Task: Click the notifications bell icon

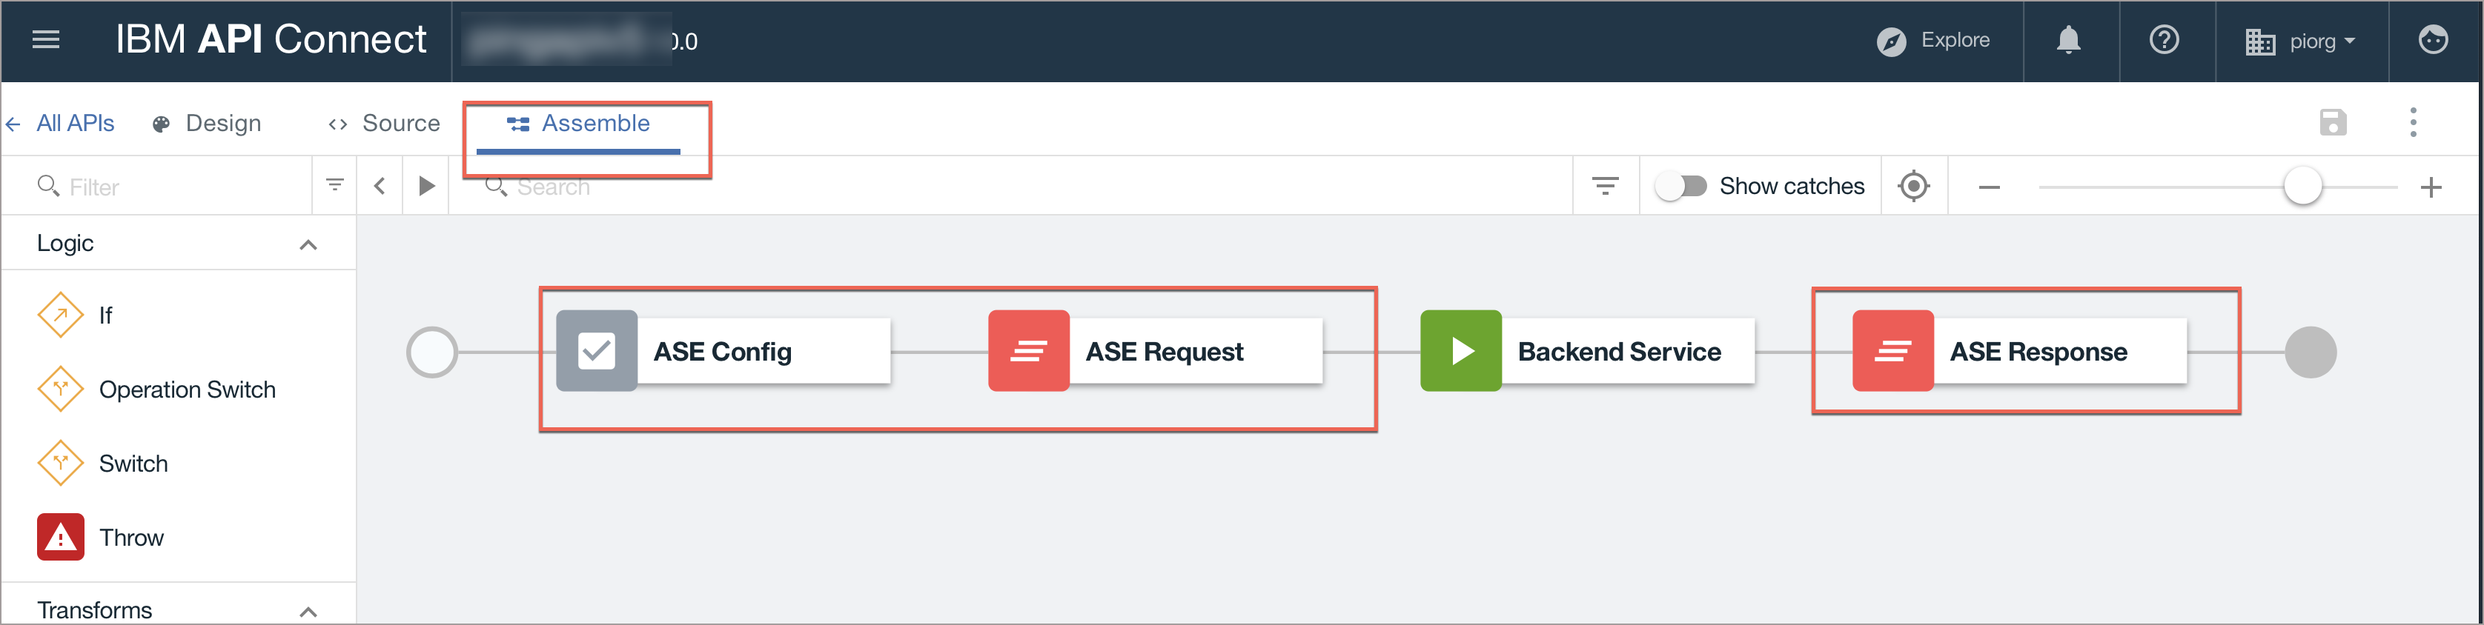Action: click(x=2068, y=39)
